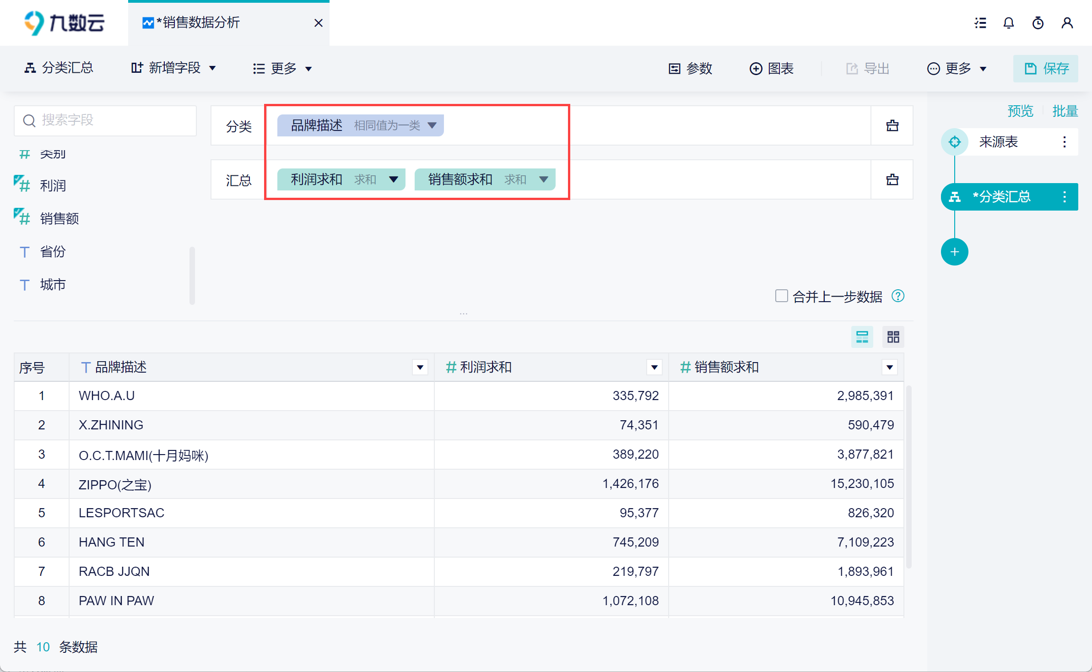Image resolution: width=1092 pixels, height=672 pixels.
Task: Clear the 分类 row fields
Action: click(892, 125)
